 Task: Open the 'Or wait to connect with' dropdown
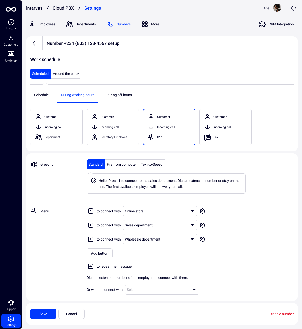click(x=162, y=290)
